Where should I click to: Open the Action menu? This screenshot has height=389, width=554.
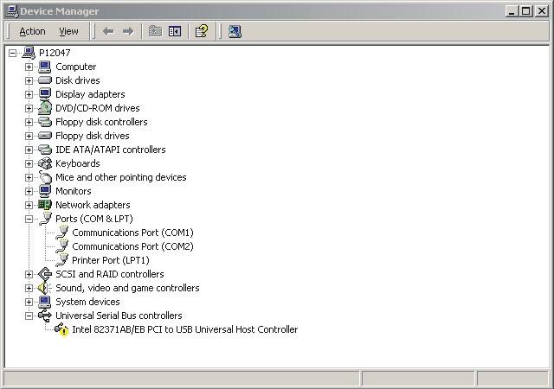tap(32, 31)
